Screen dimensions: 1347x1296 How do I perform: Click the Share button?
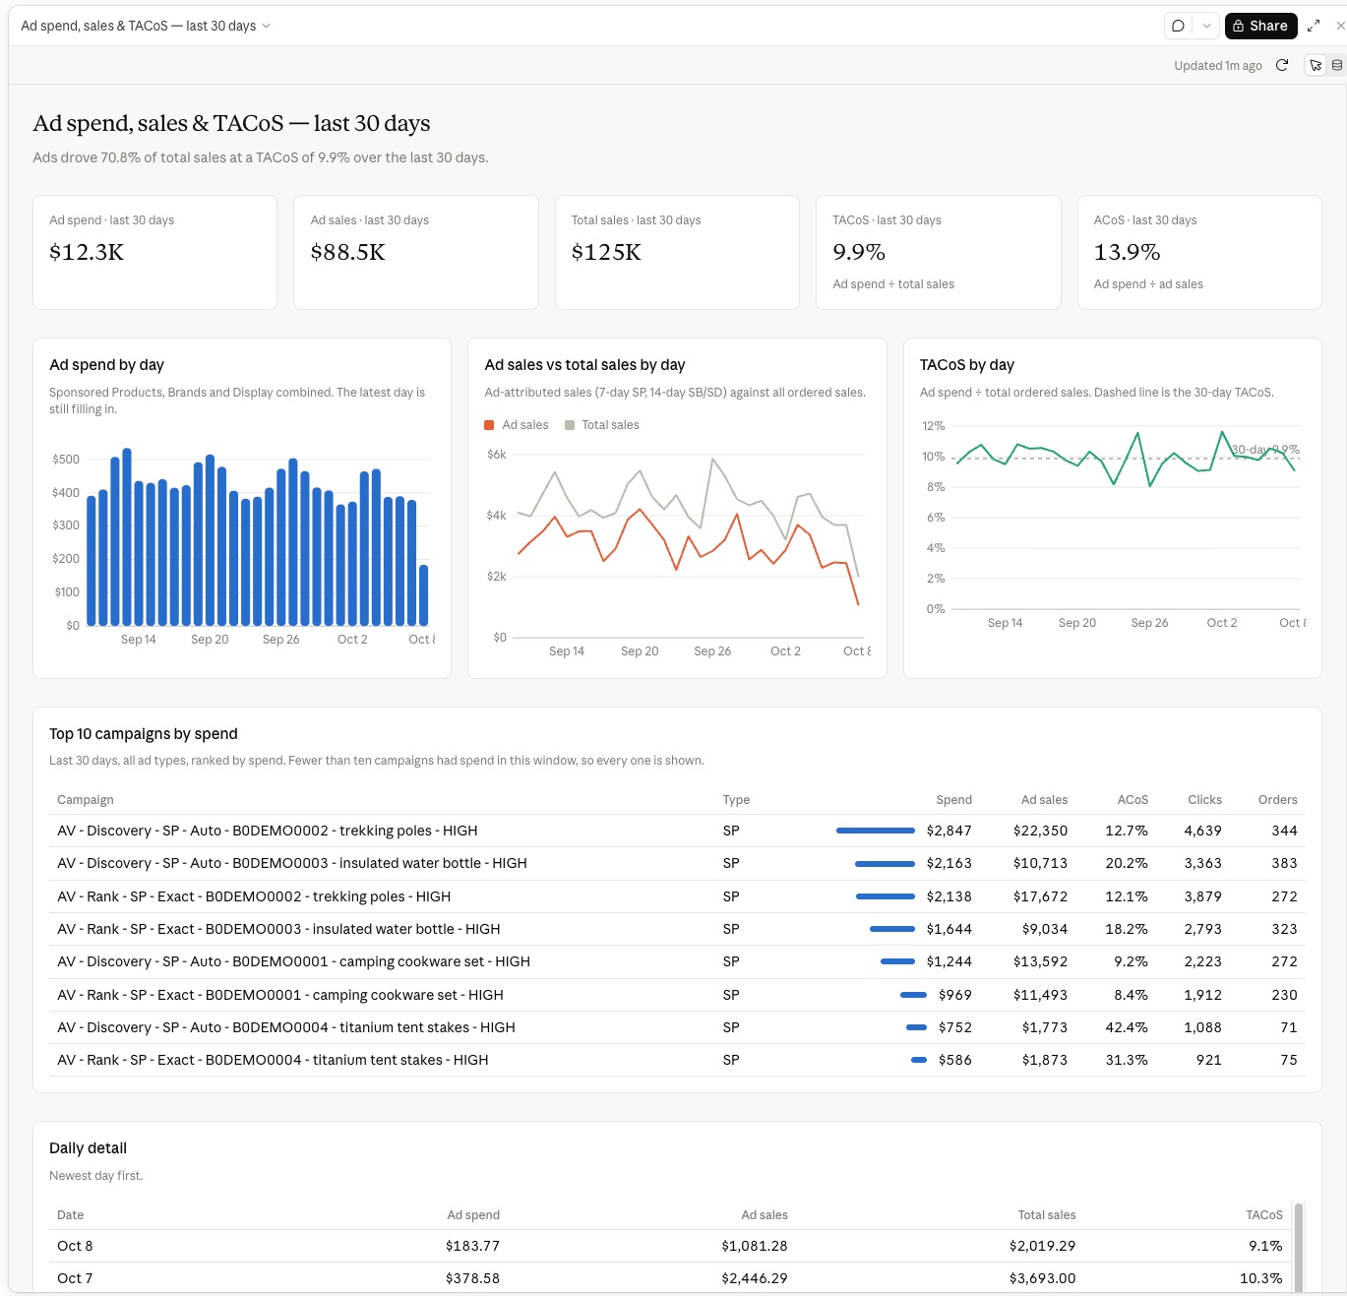(x=1260, y=26)
